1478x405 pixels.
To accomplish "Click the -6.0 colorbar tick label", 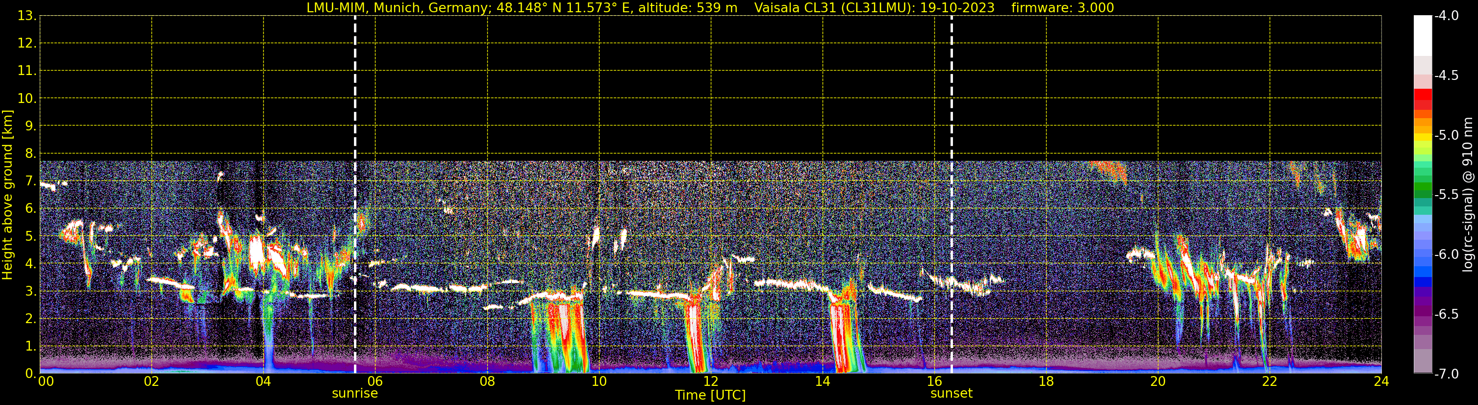I will (1446, 254).
